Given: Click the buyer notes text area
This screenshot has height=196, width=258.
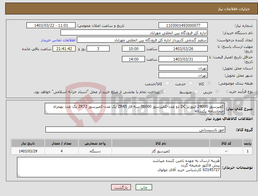Looking at the screenshot, I should [119, 167].
